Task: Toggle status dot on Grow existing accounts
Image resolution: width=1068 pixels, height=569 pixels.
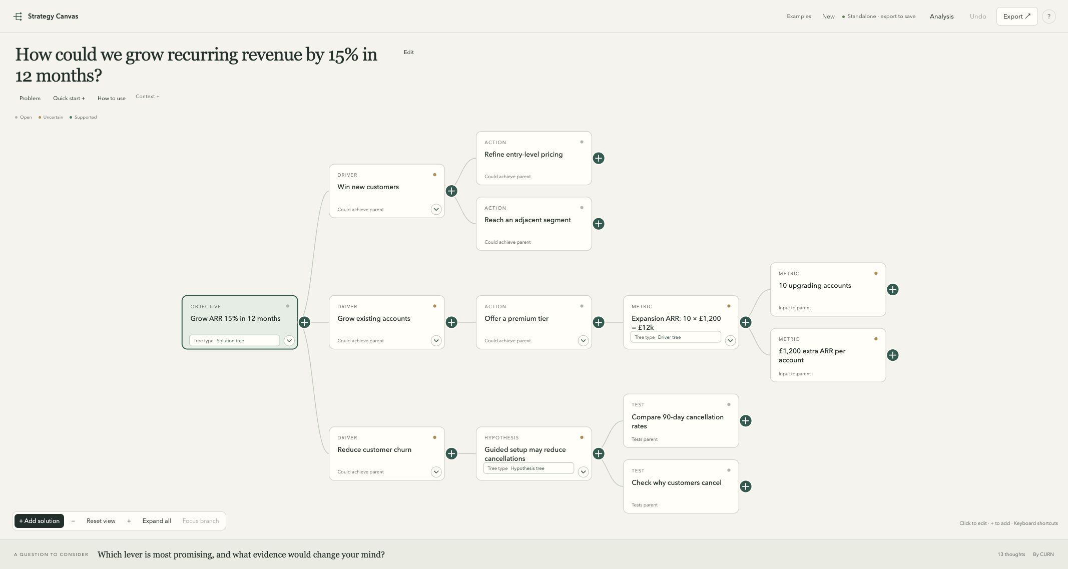Action: click(434, 306)
